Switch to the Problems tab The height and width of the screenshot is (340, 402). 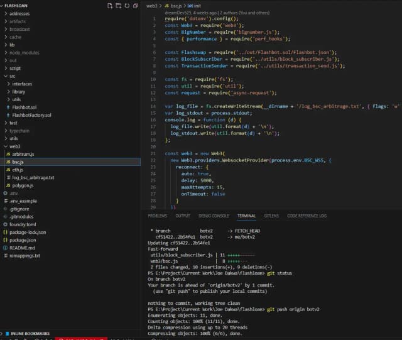click(157, 216)
